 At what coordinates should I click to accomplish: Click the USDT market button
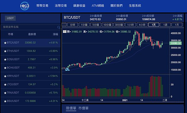(10, 18)
